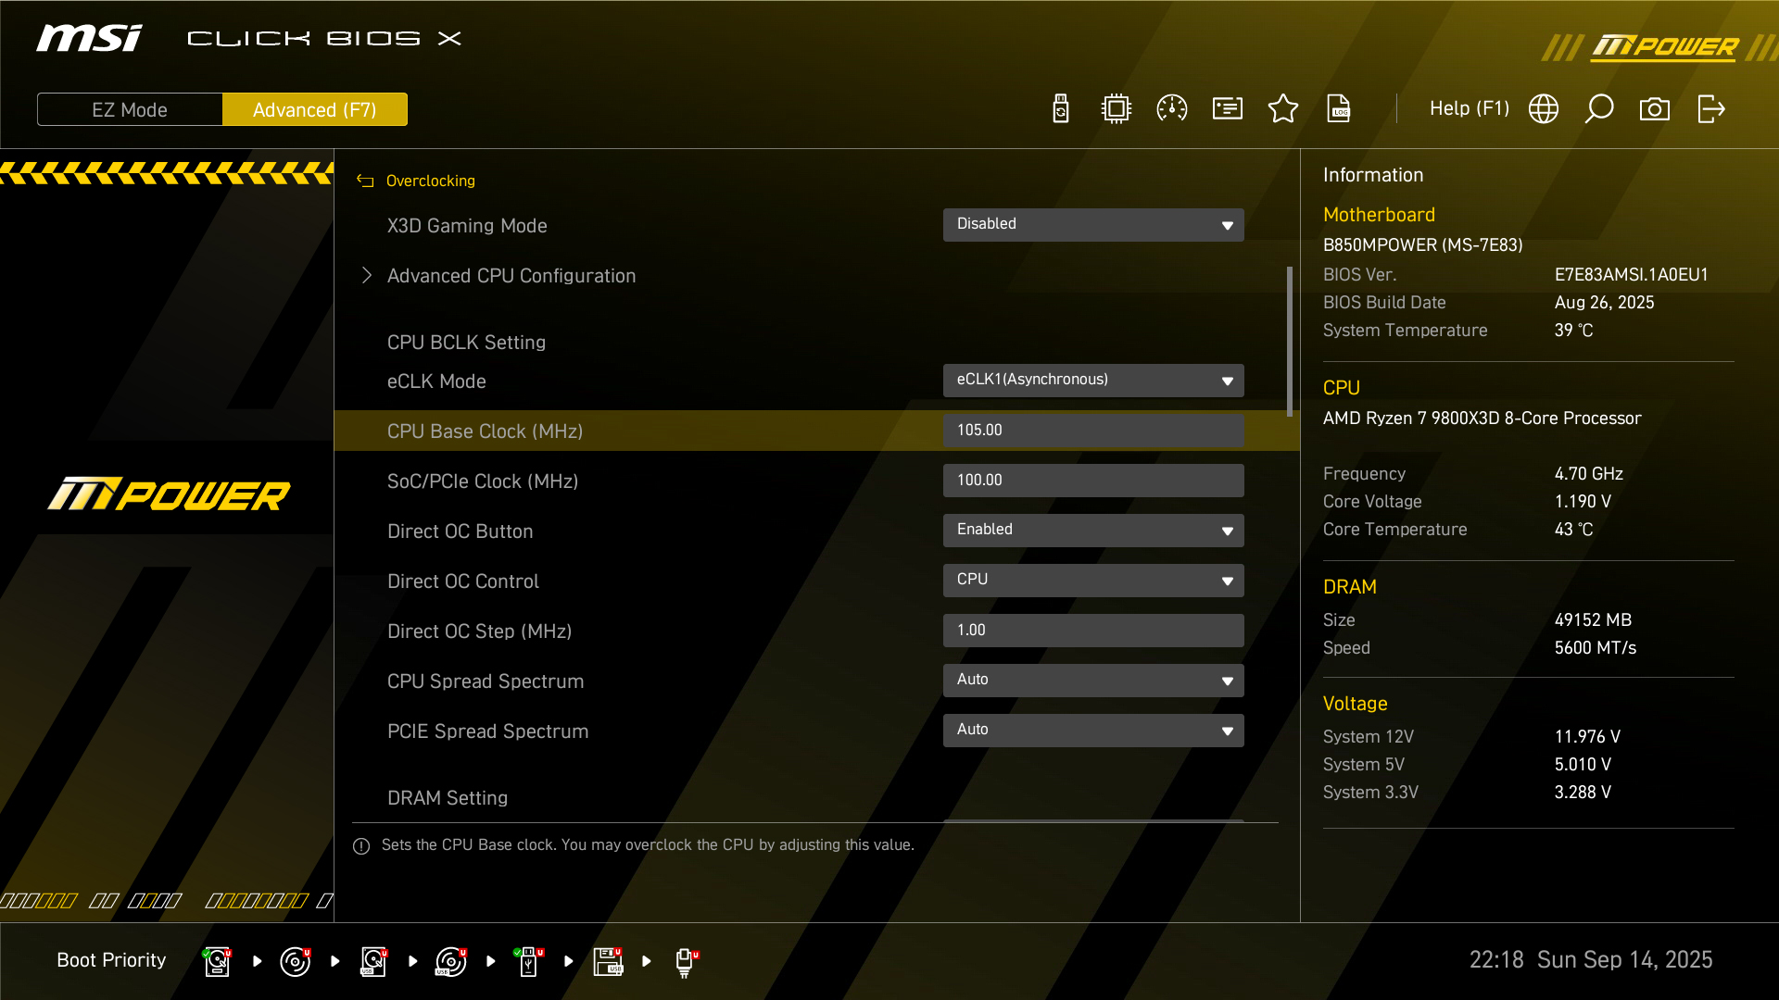
Task: Open X3D Gaming Mode dropdown
Action: click(x=1093, y=225)
